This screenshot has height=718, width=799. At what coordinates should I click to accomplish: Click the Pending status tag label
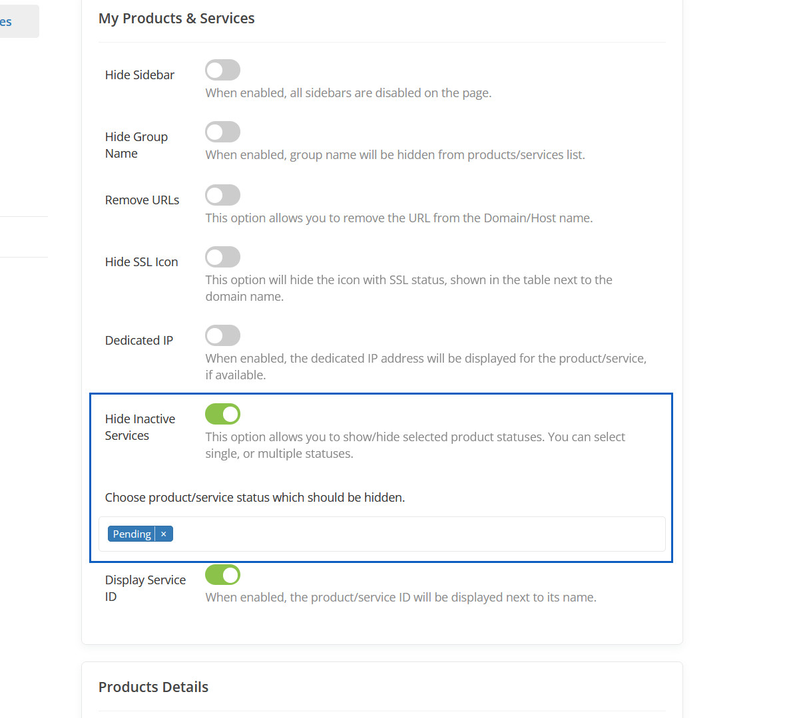click(132, 534)
